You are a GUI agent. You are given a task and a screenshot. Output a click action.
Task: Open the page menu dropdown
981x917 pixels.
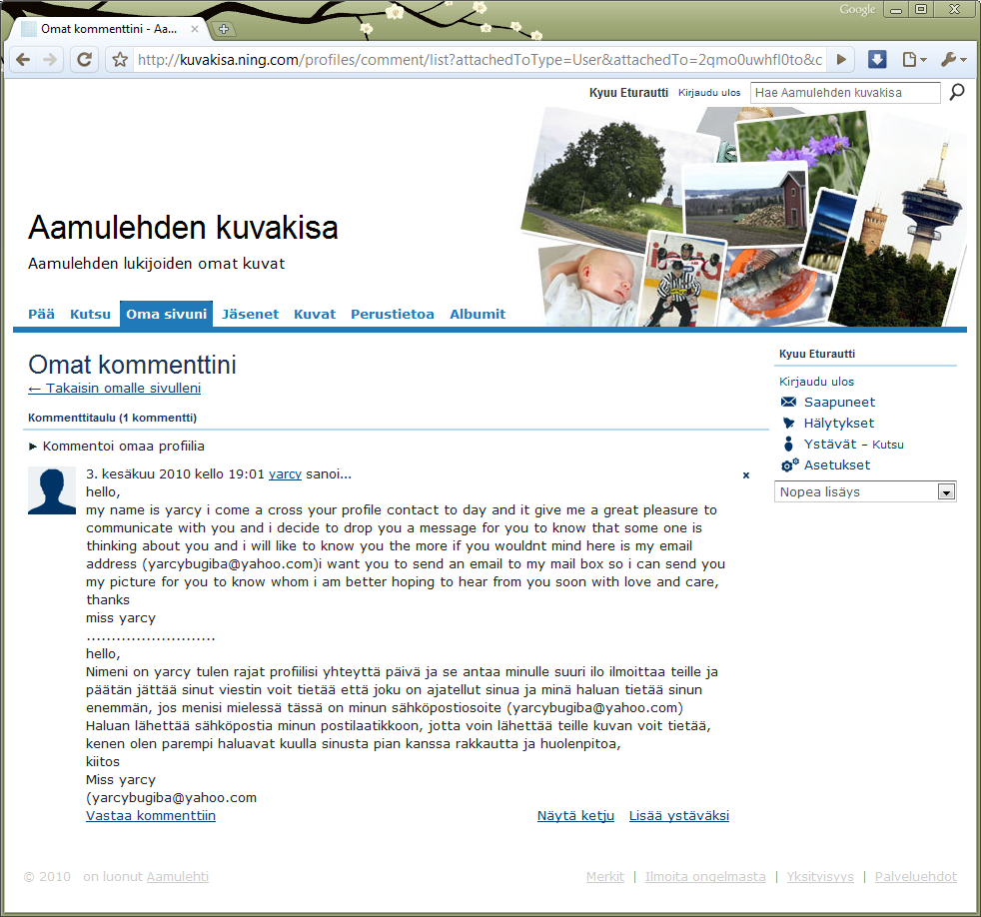pos(913,60)
